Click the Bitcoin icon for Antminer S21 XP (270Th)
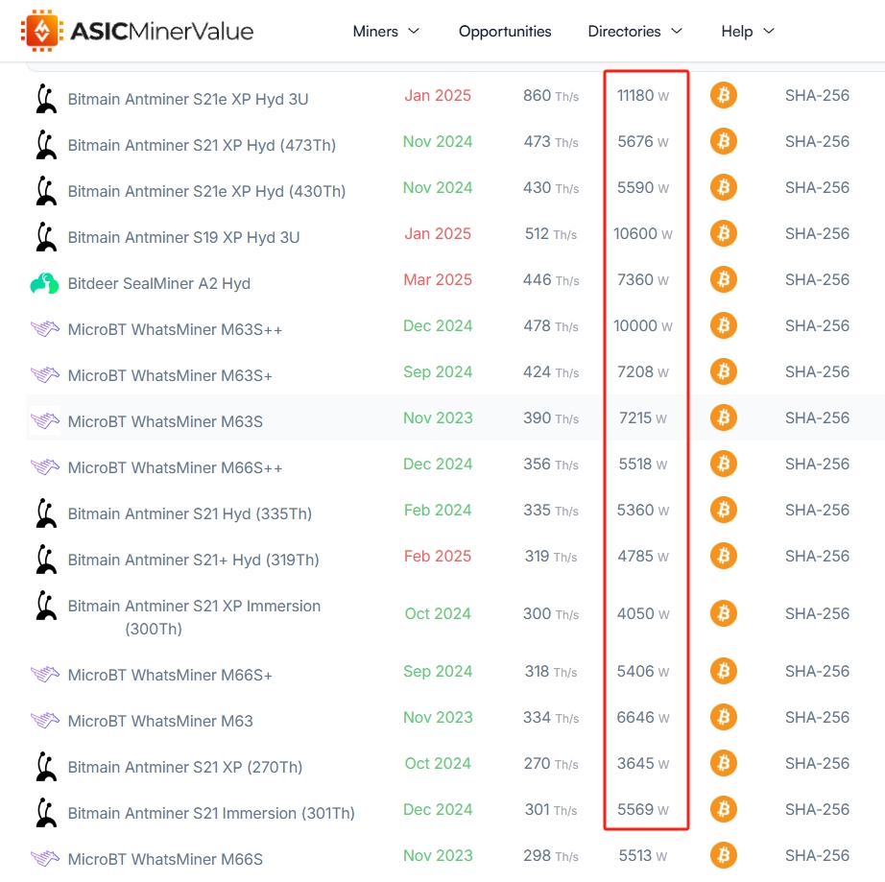 724,763
